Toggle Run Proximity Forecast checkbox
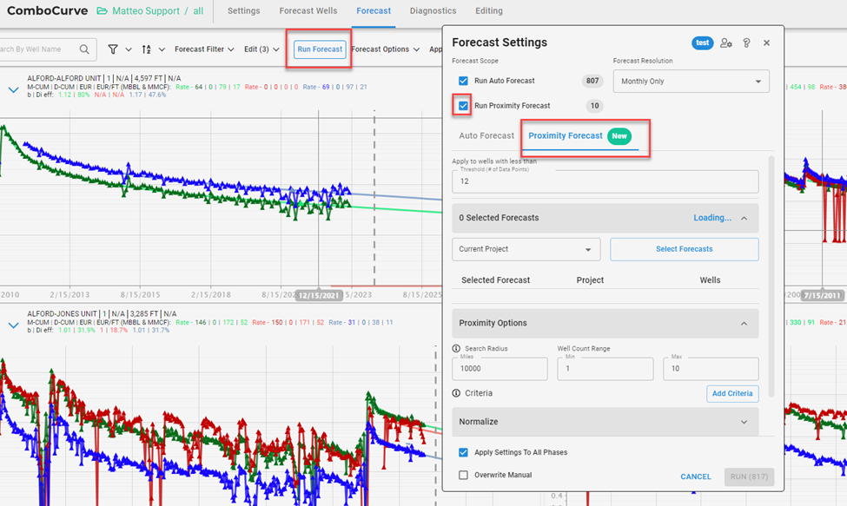The height and width of the screenshot is (506, 847). (x=464, y=106)
